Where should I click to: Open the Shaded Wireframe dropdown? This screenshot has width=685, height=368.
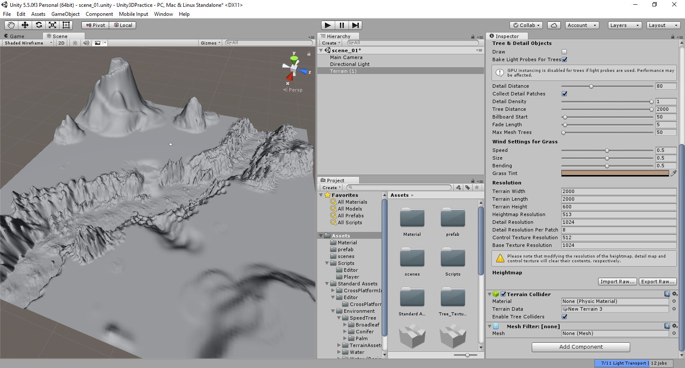27,43
